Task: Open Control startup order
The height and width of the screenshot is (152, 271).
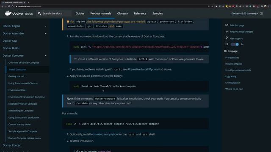Action: click(x=19, y=125)
